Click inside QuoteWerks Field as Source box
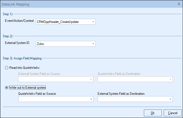This screenshot has width=183, height=118. click(x=53, y=99)
